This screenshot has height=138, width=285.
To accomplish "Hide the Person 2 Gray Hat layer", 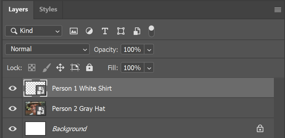I will point(12,109).
